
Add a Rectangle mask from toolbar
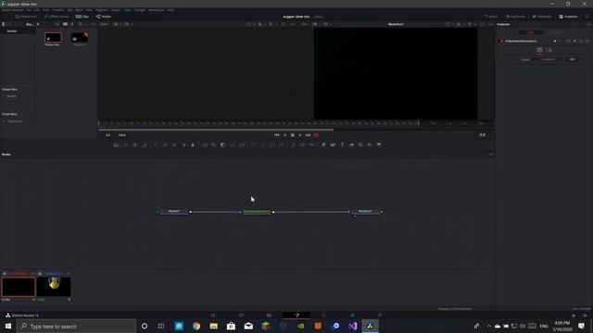click(x=254, y=145)
